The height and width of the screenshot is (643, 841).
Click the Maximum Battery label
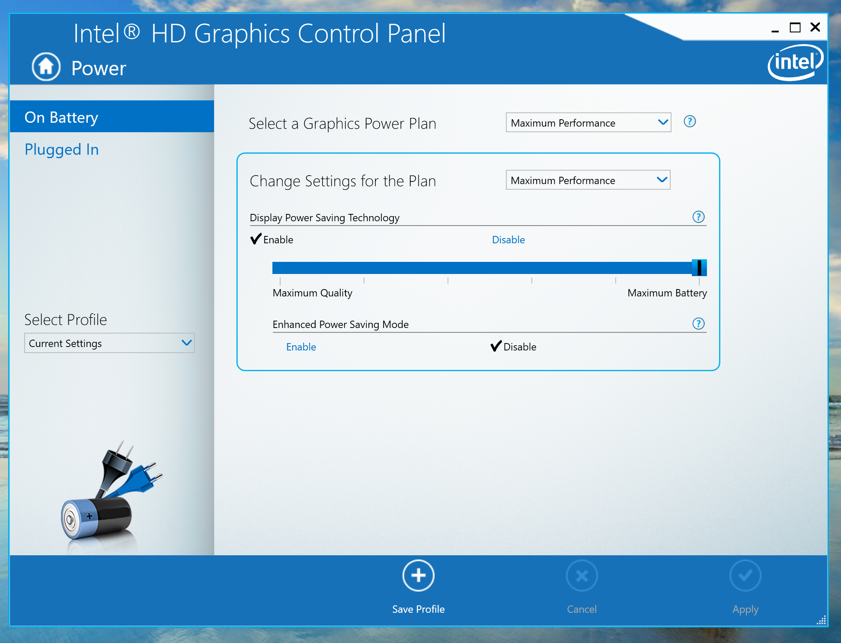[x=667, y=293]
